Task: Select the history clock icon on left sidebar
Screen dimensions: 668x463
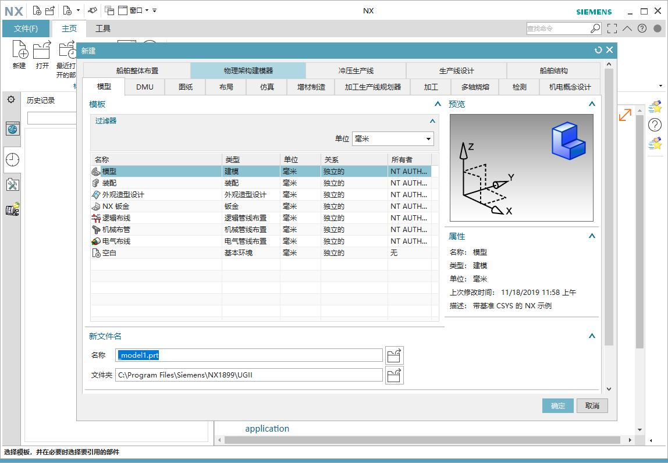Action: tap(12, 157)
